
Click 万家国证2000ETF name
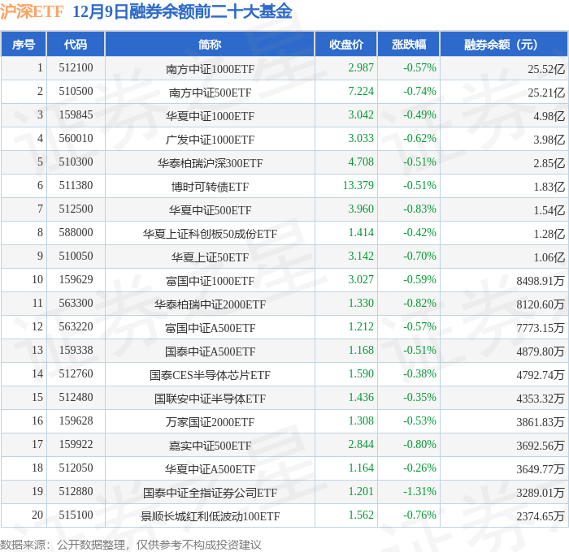[210, 422]
